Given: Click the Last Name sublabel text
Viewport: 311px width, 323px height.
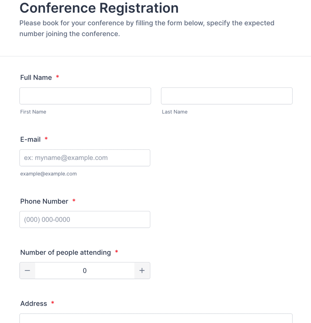Looking at the screenshot, I should click(174, 112).
